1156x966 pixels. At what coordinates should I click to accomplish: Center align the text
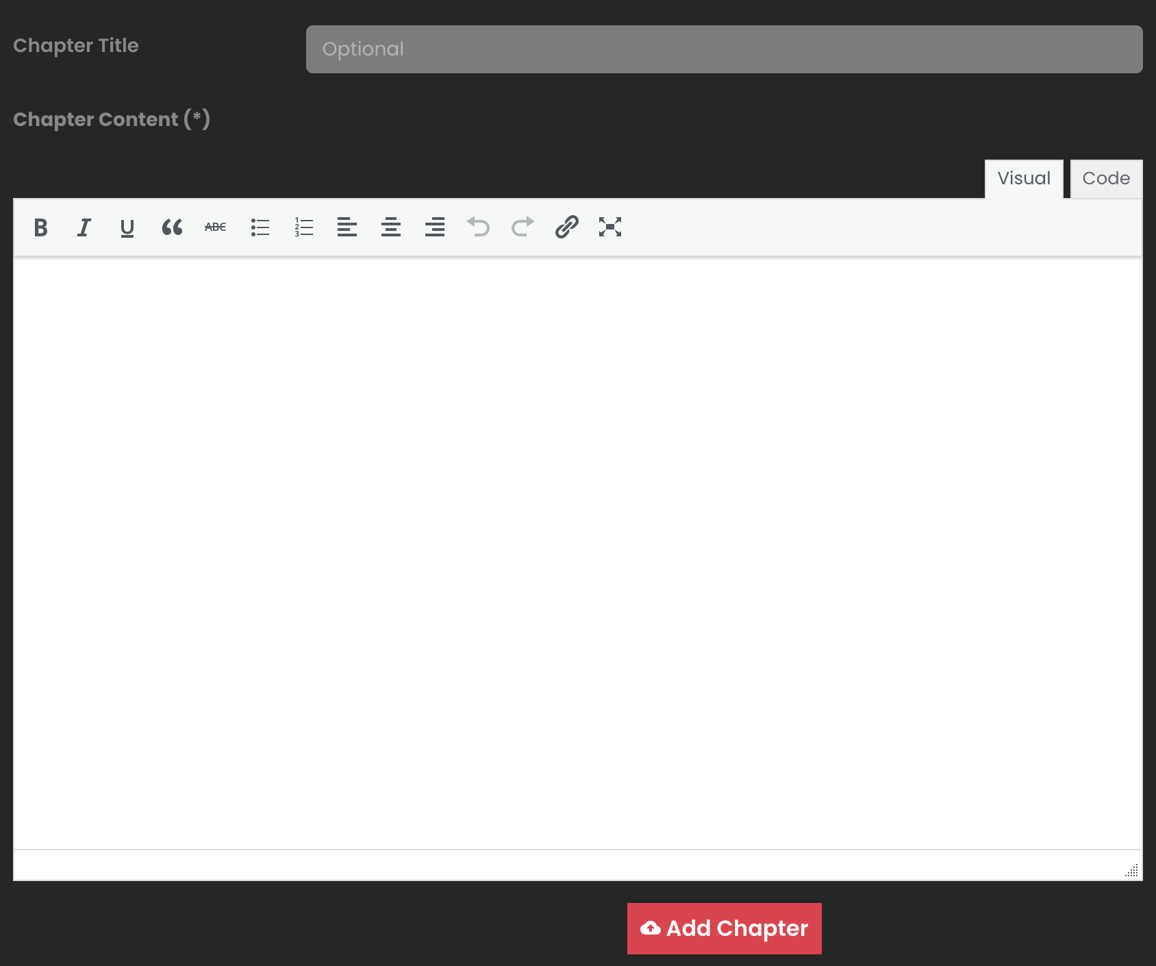[x=390, y=227]
